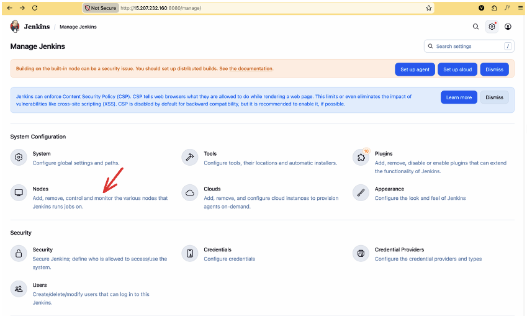The image size is (527, 319).
Task: Open the browser extensions puzzle icon
Action: click(494, 7)
